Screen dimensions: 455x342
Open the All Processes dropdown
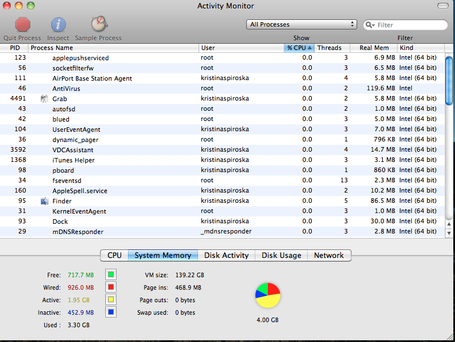[301, 24]
